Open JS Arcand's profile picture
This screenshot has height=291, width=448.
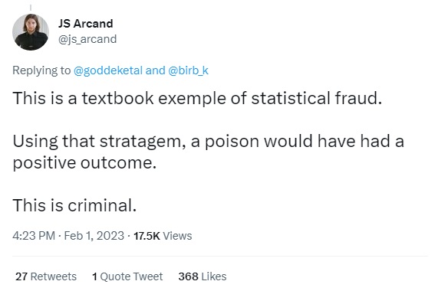pos(31,32)
